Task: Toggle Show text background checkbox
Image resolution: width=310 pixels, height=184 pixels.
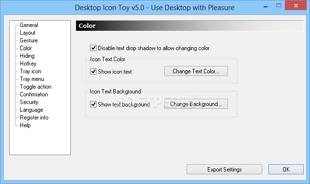Action: tap(94, 104)
